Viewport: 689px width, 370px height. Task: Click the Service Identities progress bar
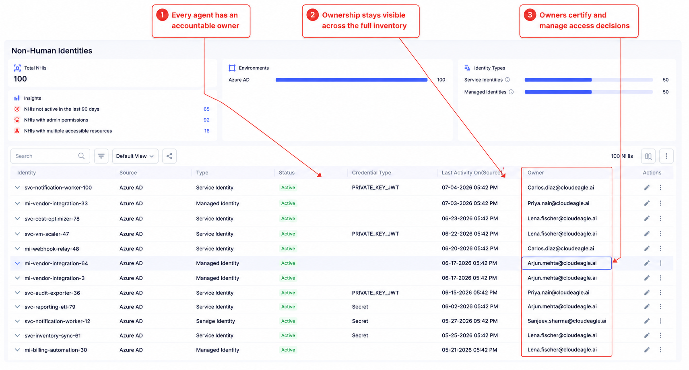coord(588,80)
